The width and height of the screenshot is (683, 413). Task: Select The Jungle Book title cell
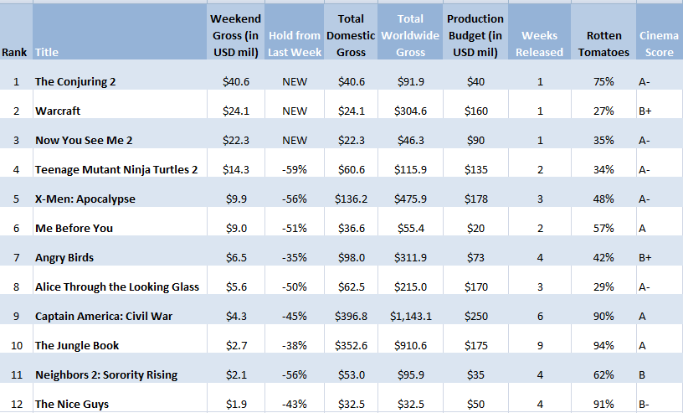pyautogui.click(x=77, y=346)
